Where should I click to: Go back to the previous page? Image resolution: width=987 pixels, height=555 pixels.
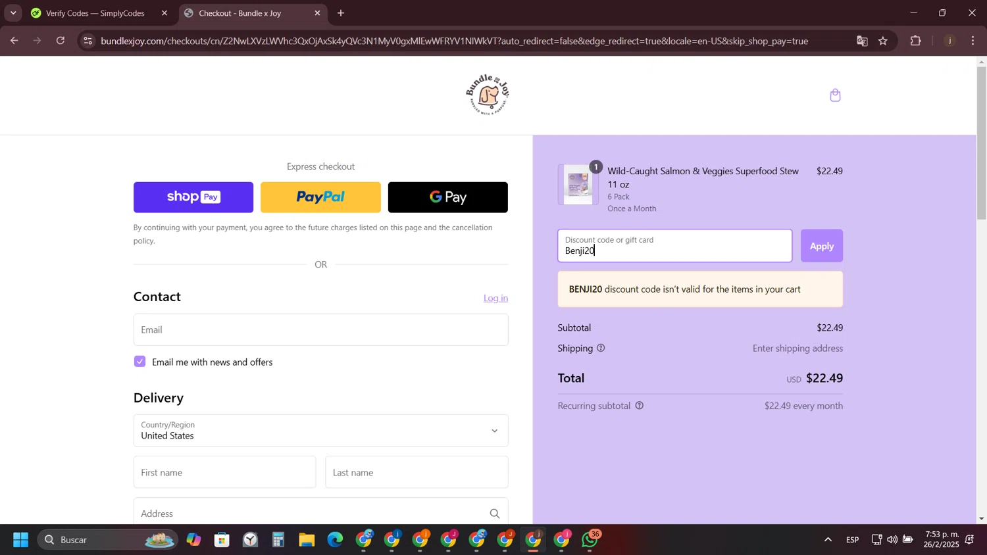(x=14, y=41)
